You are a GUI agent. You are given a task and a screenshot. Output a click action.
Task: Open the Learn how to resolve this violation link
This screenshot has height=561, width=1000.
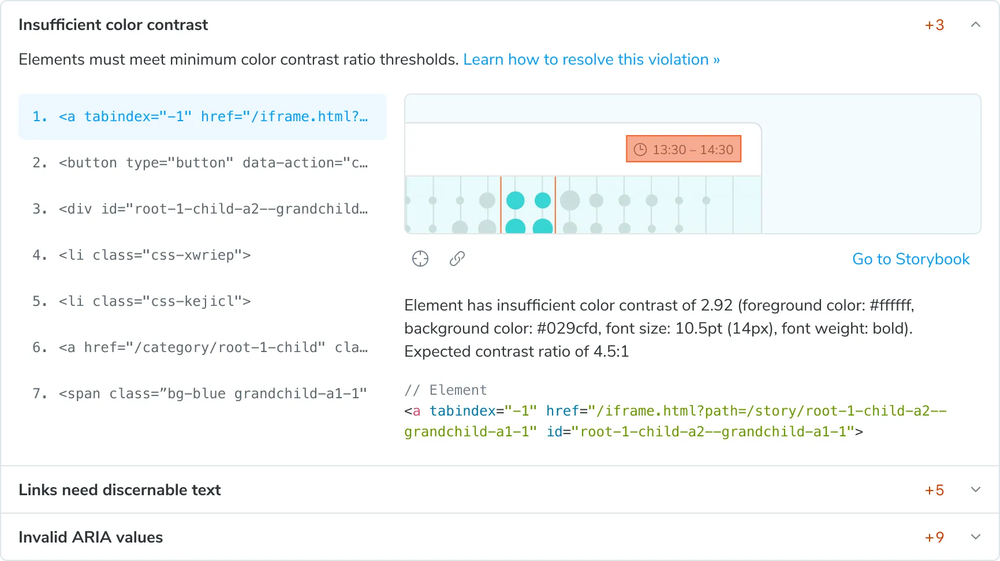pos(591,59)
